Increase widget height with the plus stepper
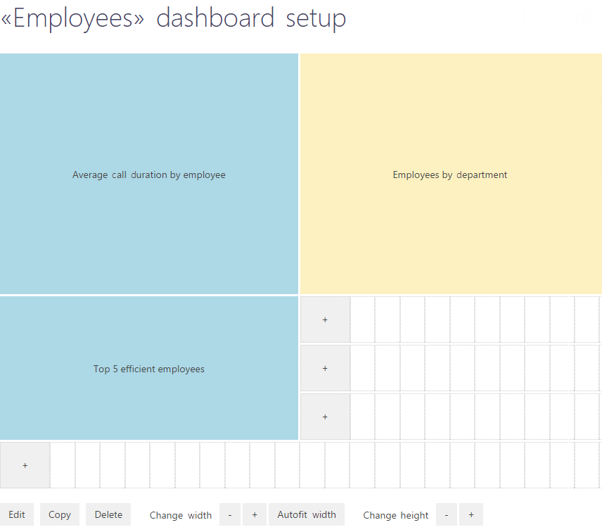The height and width of the screenshot is (532, 602). 470,514
